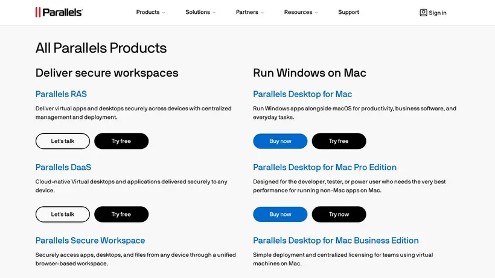Click the 'Designed for the developer, tester' description
The height and width of the screenshot is (278, 495).
349,186
